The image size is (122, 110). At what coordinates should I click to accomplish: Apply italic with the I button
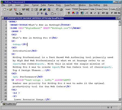(95, 13)
